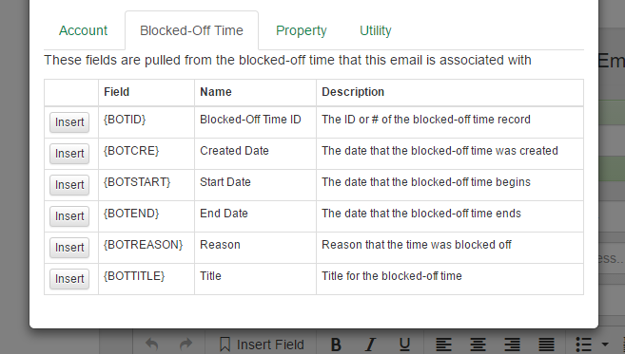Click the Undo arrow in editor toolbar
Screen dimensions: 625x354
pos(152,345)
